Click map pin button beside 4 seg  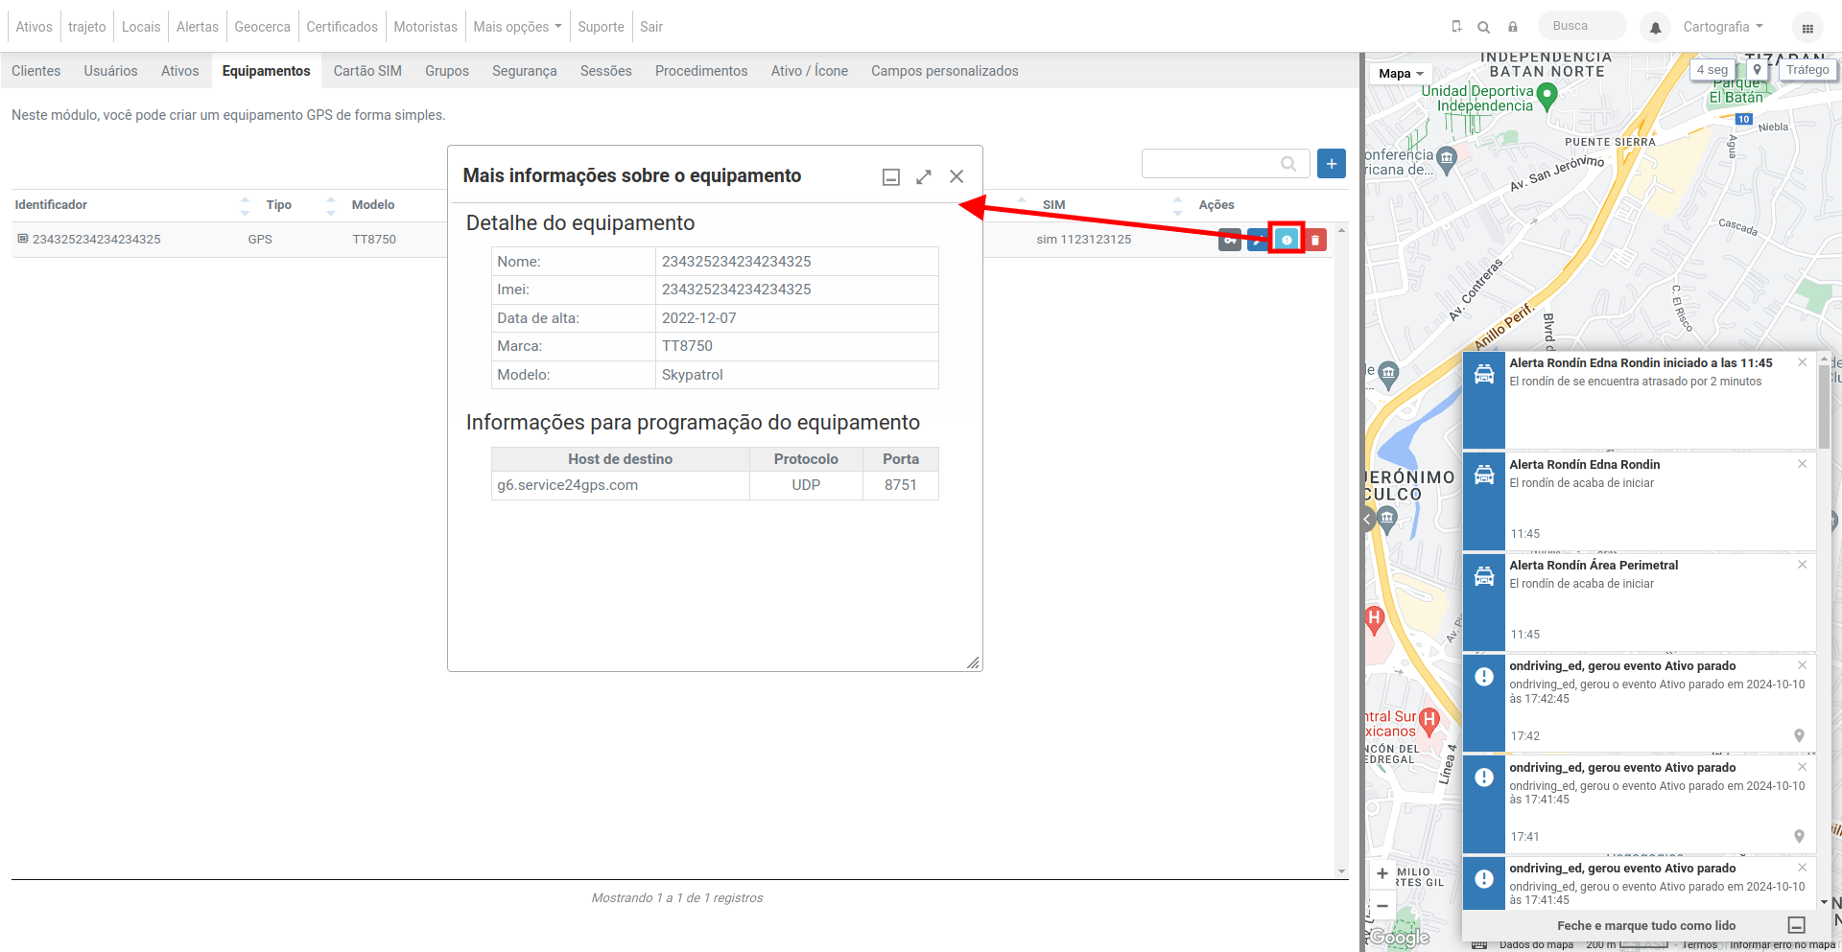(1757, 70)
